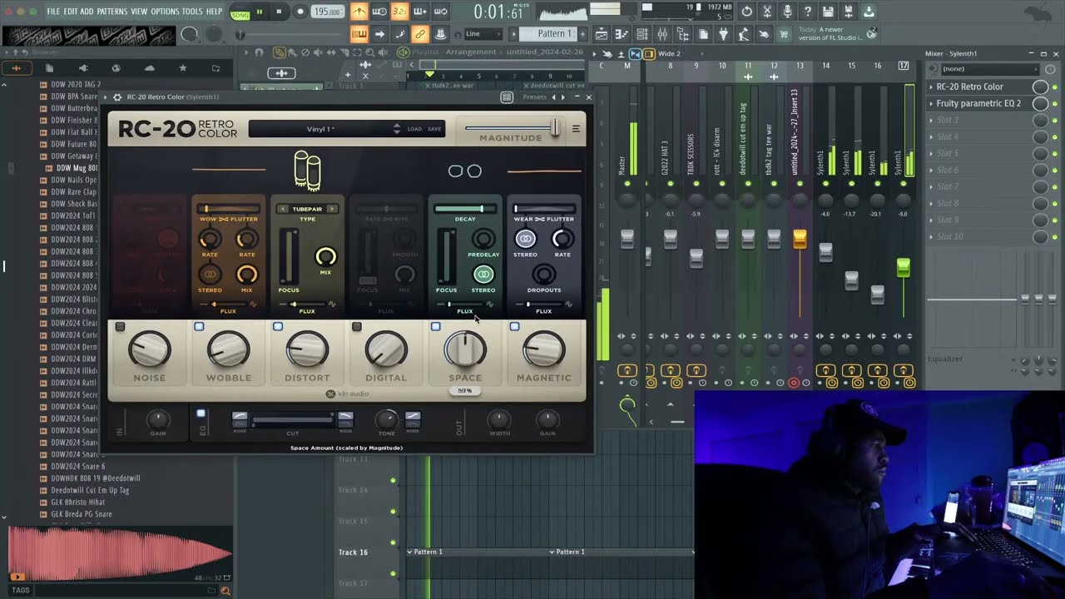
Task: Toggle the Wobble module enable checkbox
Action: tap(199, 327)
